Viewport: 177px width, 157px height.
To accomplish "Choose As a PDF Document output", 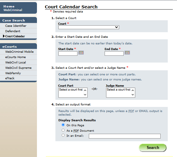I will 63,130.
